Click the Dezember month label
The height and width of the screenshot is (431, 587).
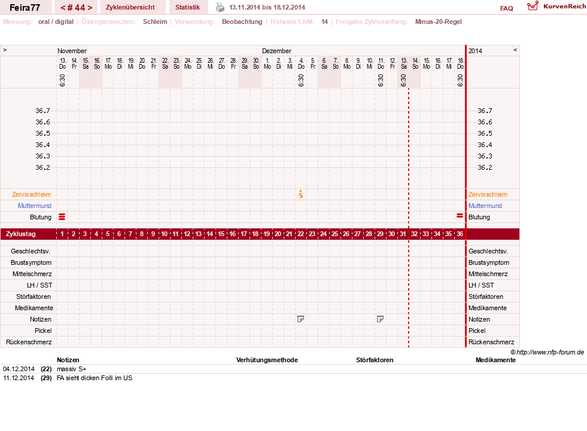pos(276,50)
